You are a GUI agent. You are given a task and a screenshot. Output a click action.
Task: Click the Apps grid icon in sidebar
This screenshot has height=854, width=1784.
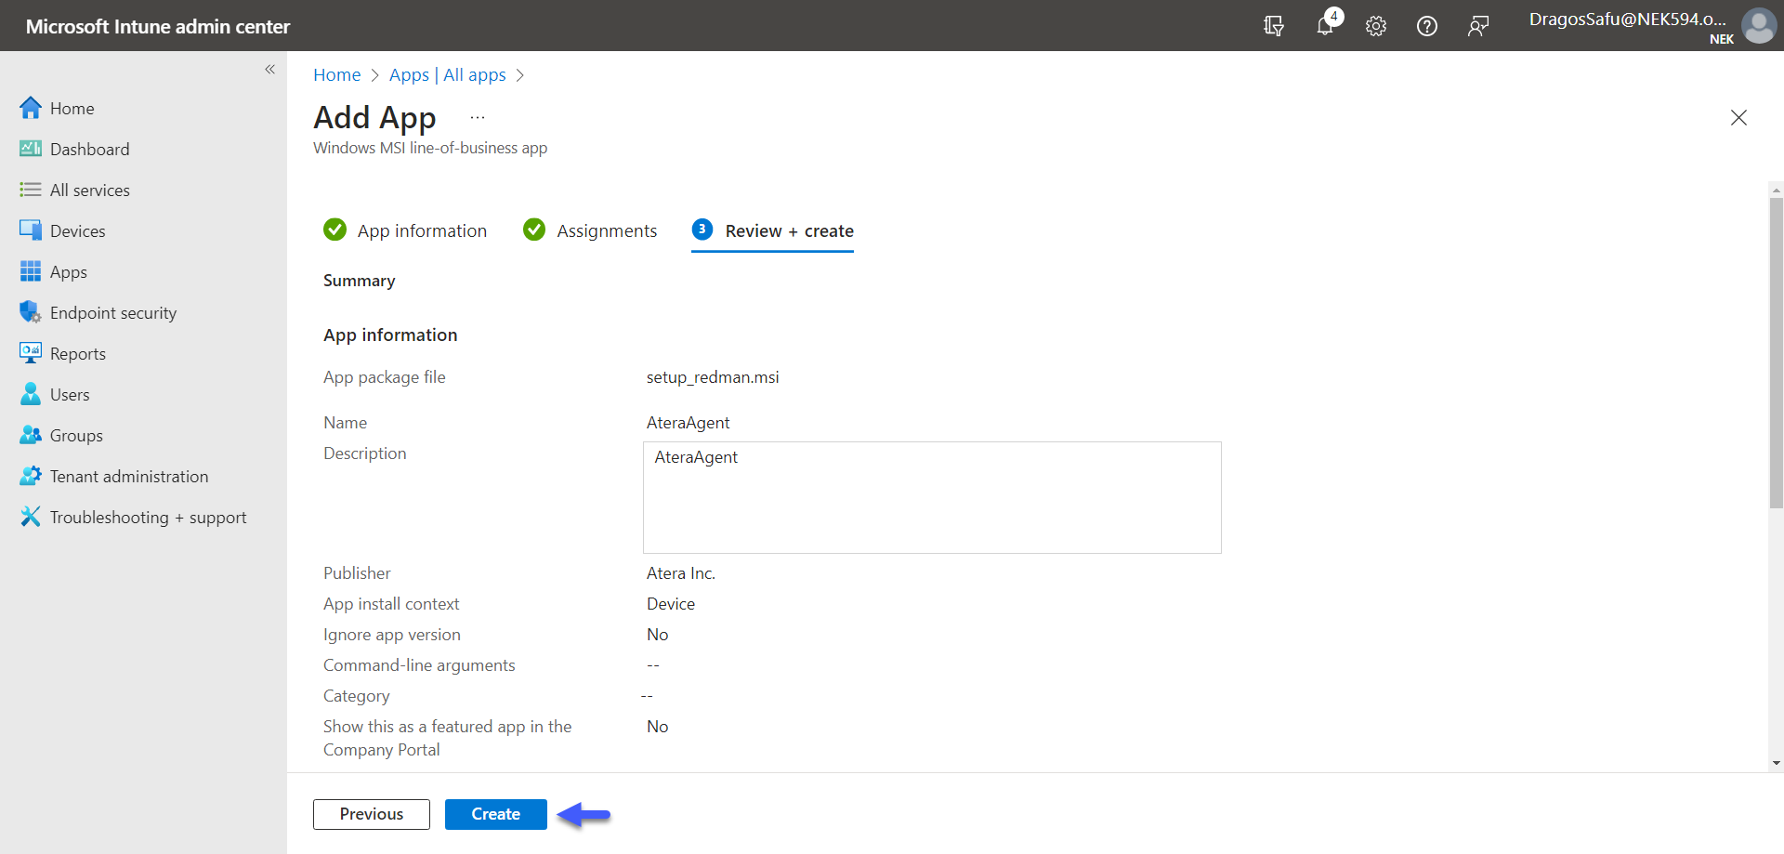click(x=31, y=271)
